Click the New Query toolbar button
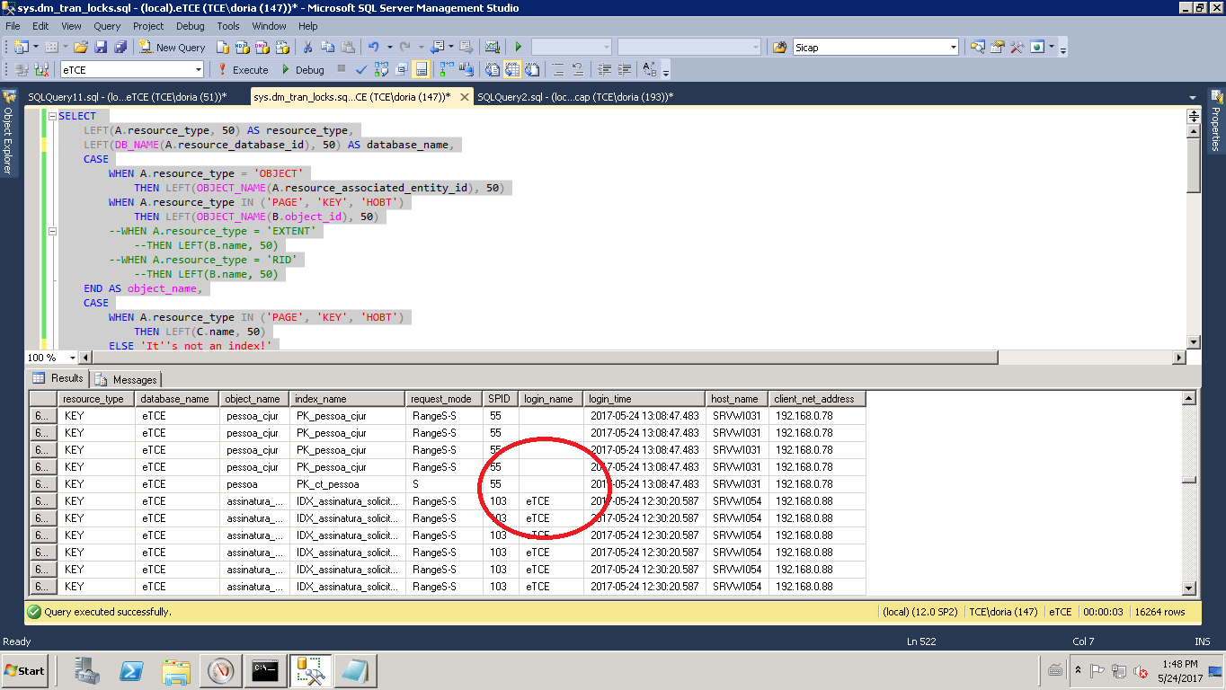This screenshot has width=1226, height=690. coord(173,47)
